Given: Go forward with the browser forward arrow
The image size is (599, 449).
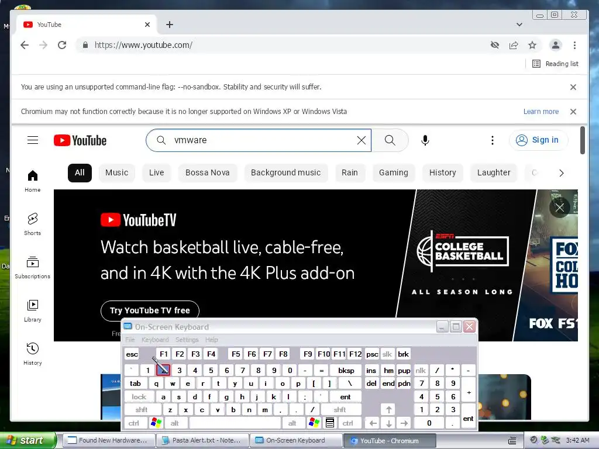Looking at the screenshot, I should click(43, 45).
